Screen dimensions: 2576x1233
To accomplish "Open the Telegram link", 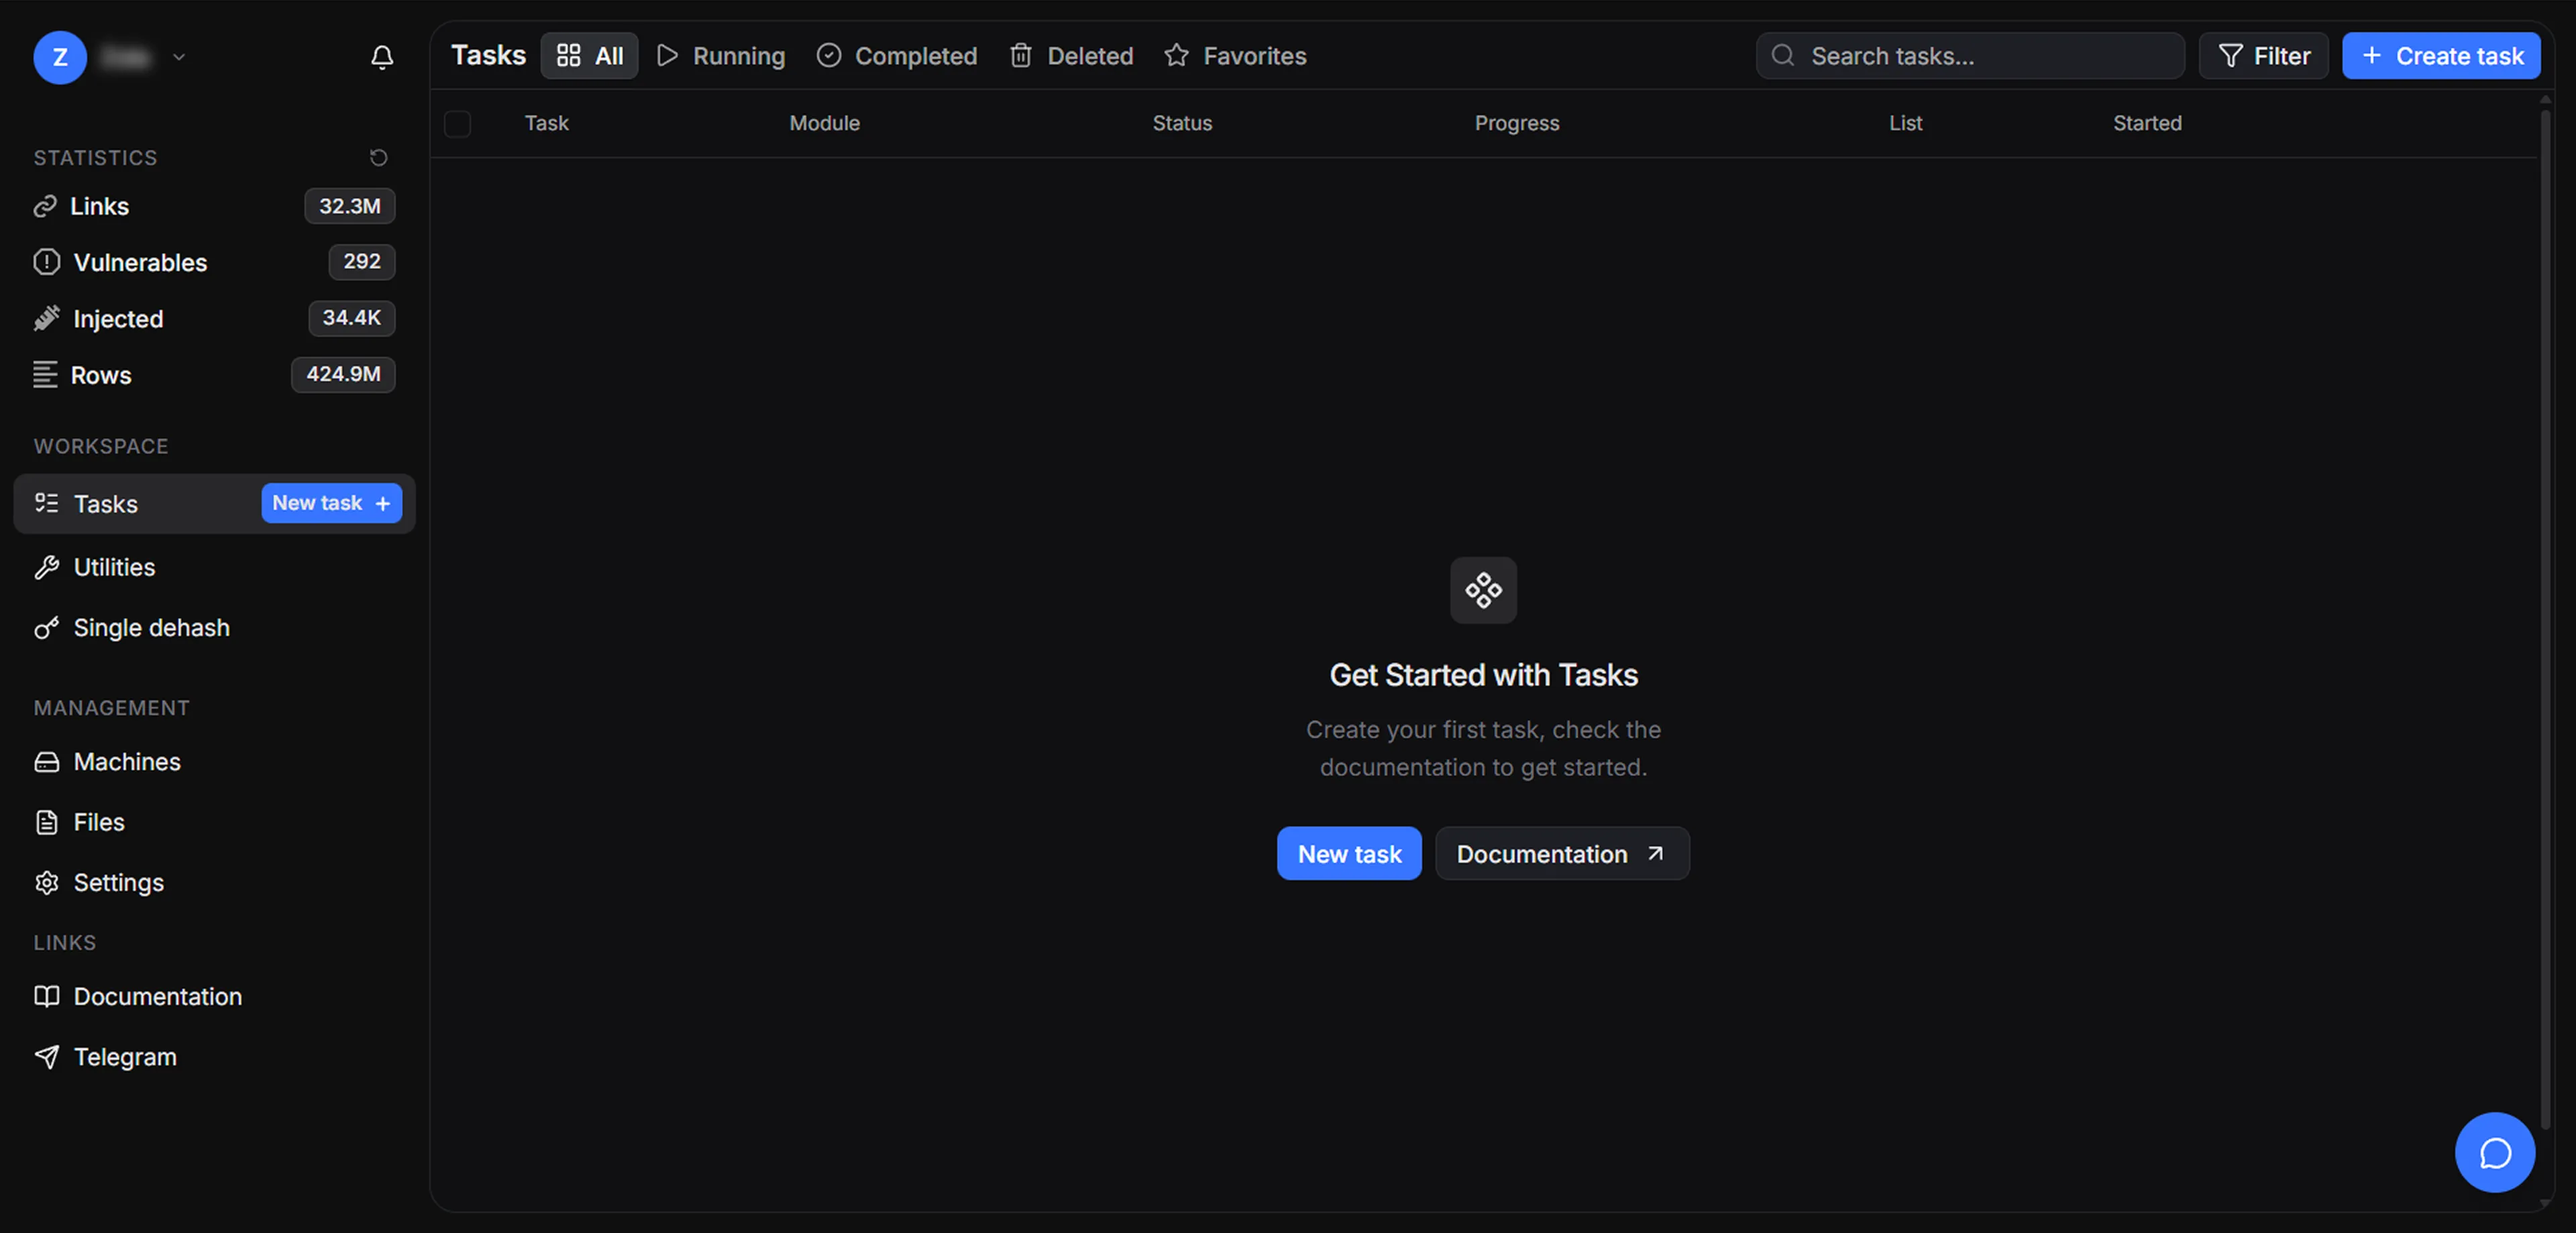I will (124, 1056).
